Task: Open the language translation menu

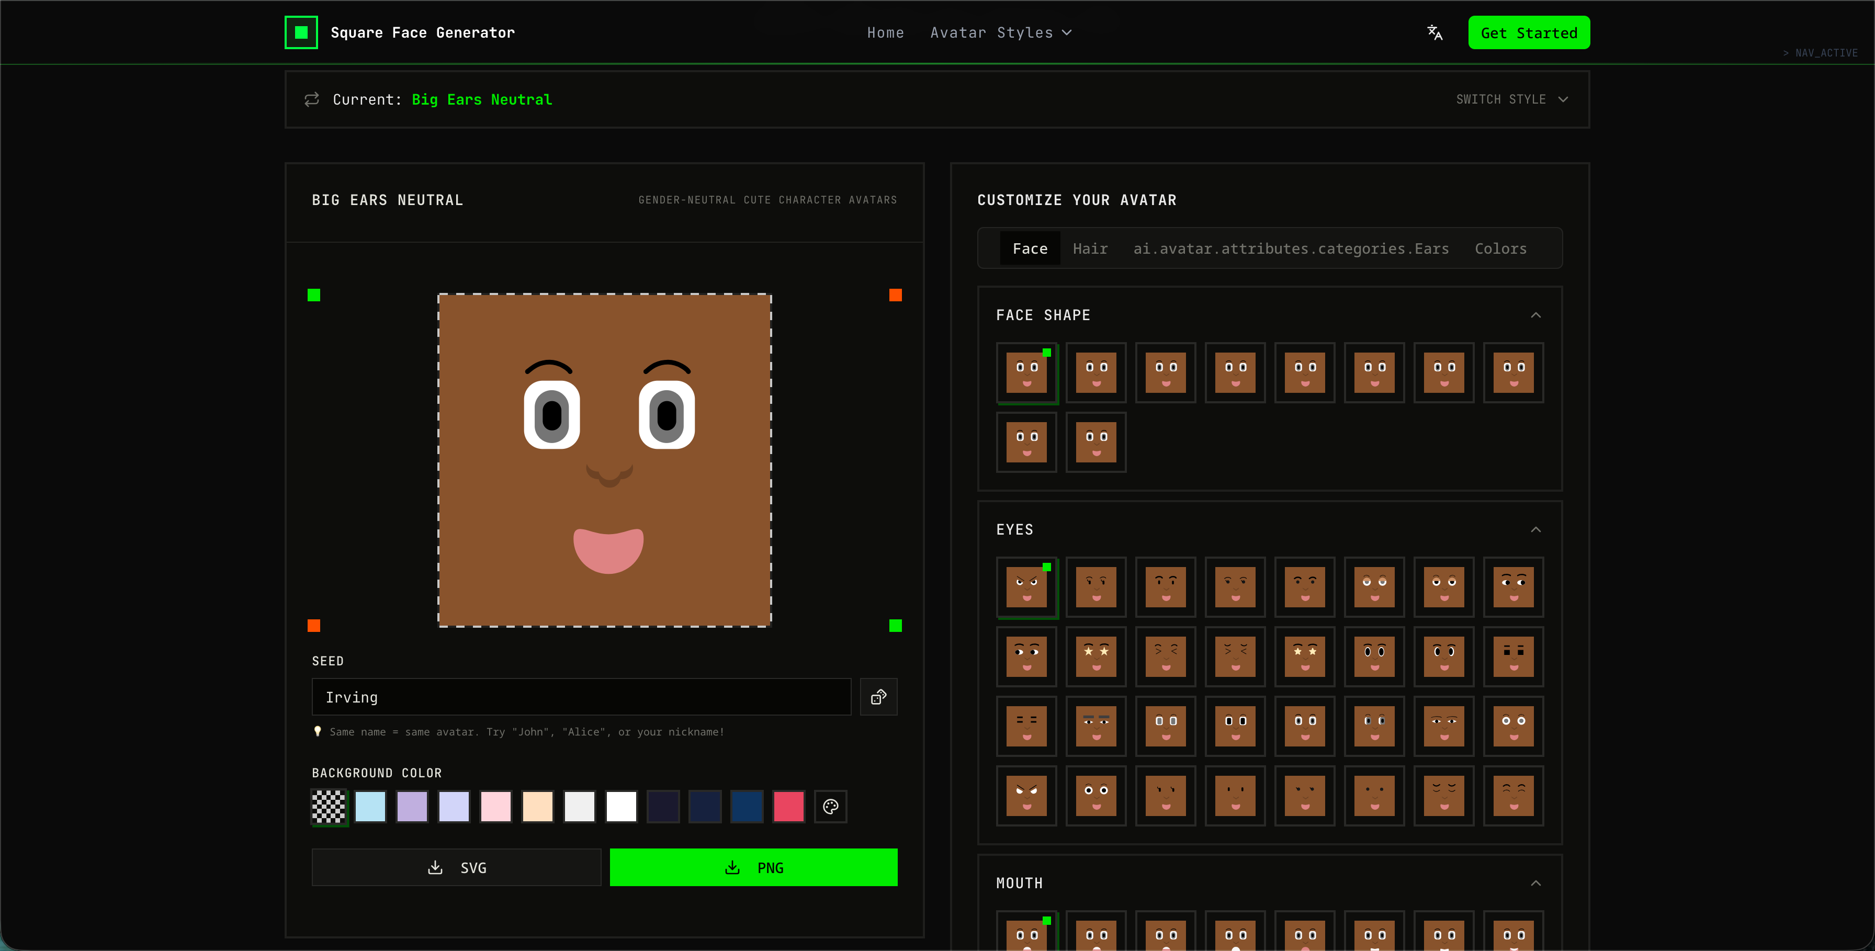Action: tap(1434, 32)
